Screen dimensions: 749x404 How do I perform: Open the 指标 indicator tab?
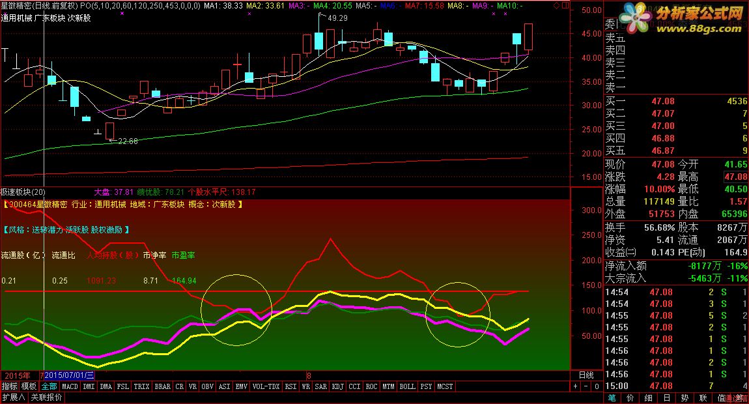click(10, 386)
